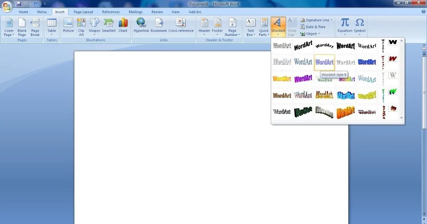Click the gallery resize grip at bottom corner
This screenshot has height=224, width=427.
tap(403, 123)
